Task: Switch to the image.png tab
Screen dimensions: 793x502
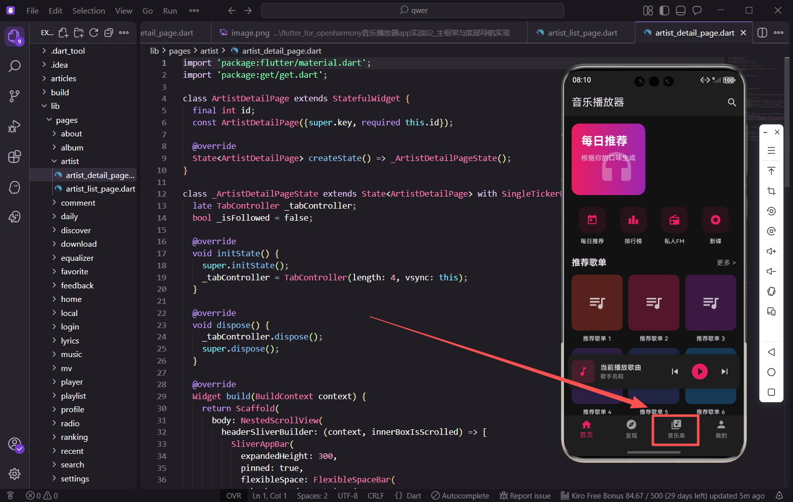Action: click(369, 33)
